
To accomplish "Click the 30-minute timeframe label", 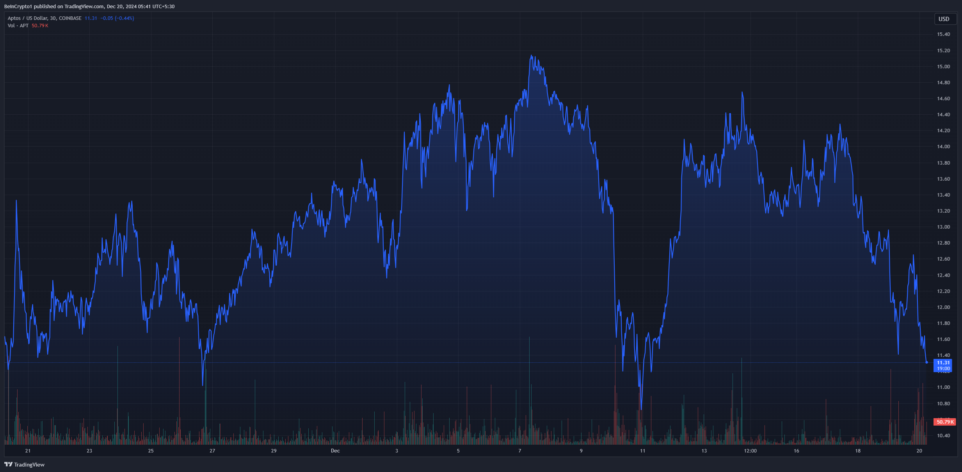I will pyautogui.click(x=51, y=18).
